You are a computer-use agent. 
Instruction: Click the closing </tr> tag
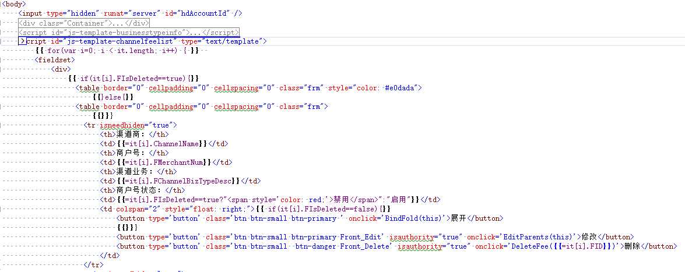[x=93, y=264]
